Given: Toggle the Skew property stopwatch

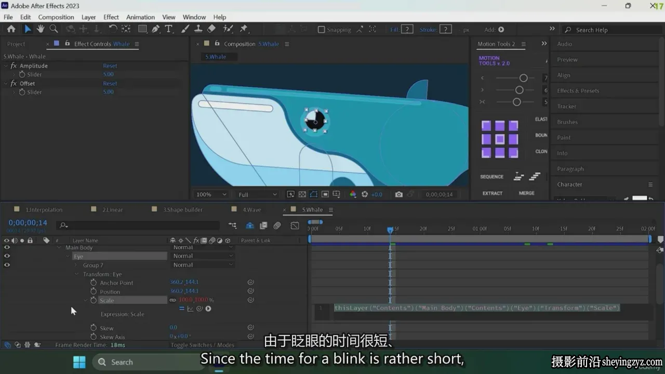Looking at the screenshot, I should pyautogui.click(x=94, y=328).
